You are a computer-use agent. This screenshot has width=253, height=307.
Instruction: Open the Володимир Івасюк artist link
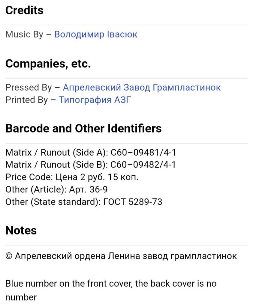pos(96,34)
